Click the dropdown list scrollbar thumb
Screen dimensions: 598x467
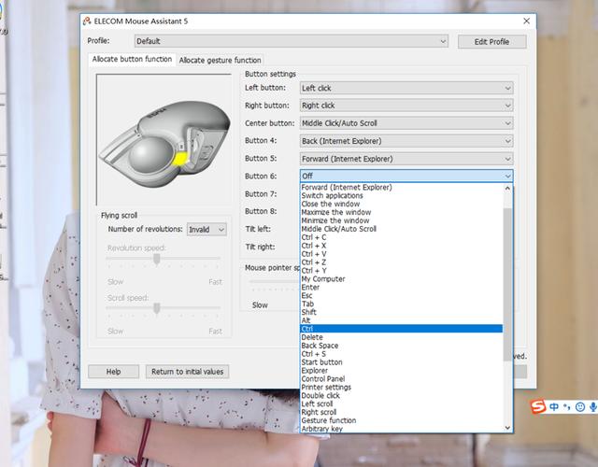coord(507,284)
